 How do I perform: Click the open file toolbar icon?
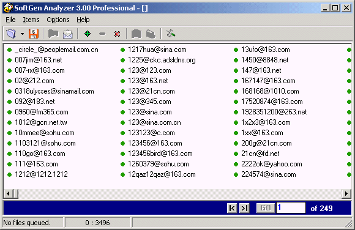pos(11,34)
